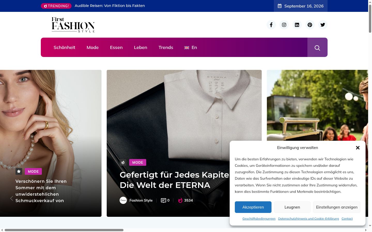Image resolution: width=372 pixels, height=232 pixels.
Task: Switch language via the En menu item
Action: click(194, 47)
